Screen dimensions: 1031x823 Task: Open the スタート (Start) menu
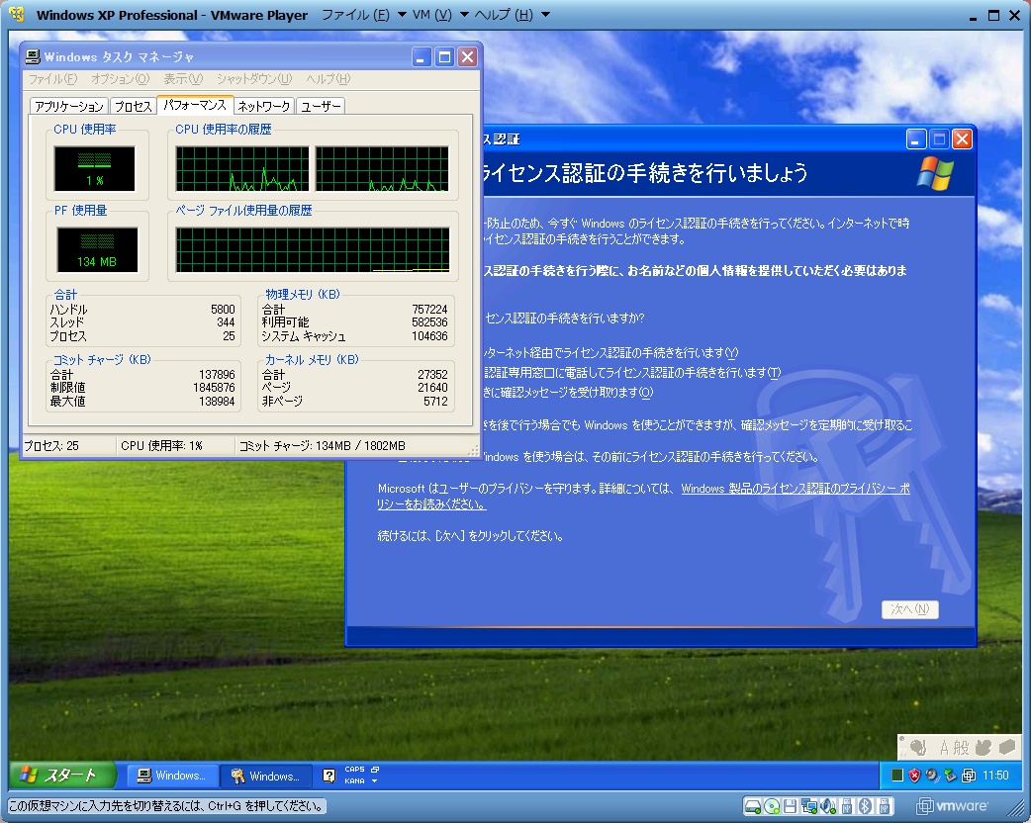click(x=62, y=776)
